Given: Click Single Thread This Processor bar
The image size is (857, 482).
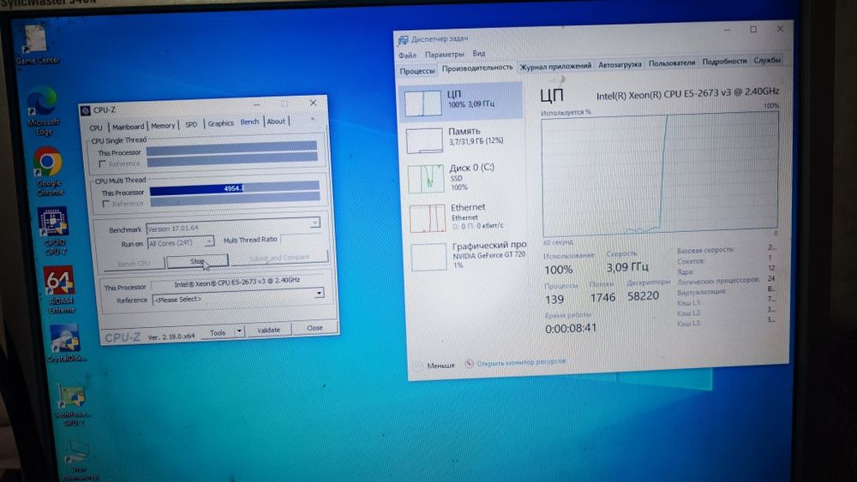Looking at the screenshot, I should (x=231, y=148).
